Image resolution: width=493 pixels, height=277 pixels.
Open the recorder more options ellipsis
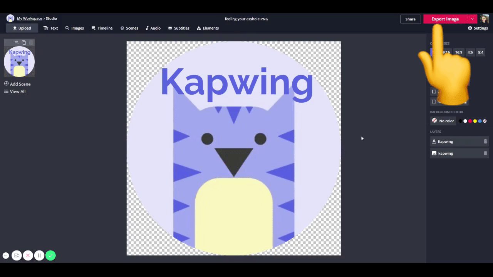[x=6, y=255]
